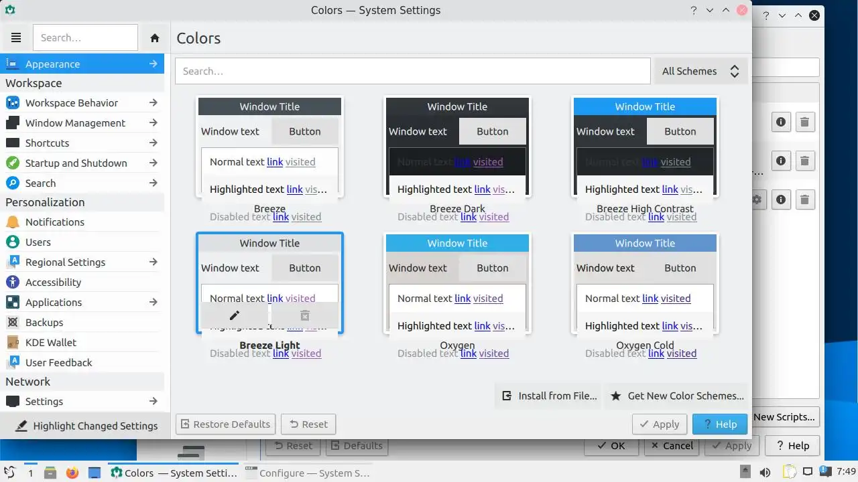The image size is (858, 482).
Task: Click the clock in the system tray
Action: pos(846,472)
